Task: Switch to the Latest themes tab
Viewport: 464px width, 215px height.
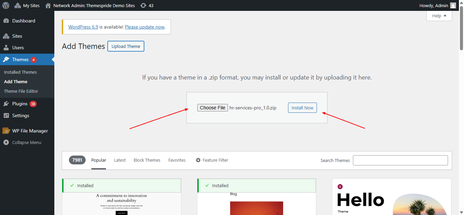Action: coord(120,160)
